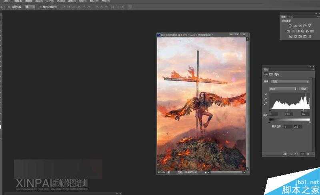Switch to the Styles tab
320x195 pixels.
[291, 17]
